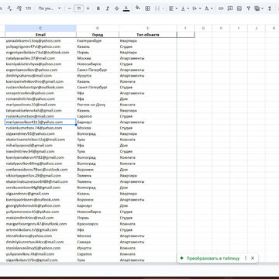Open the font family dropdown
The image size is (279, 279).
pyautogui.click(x=49, y=9)
